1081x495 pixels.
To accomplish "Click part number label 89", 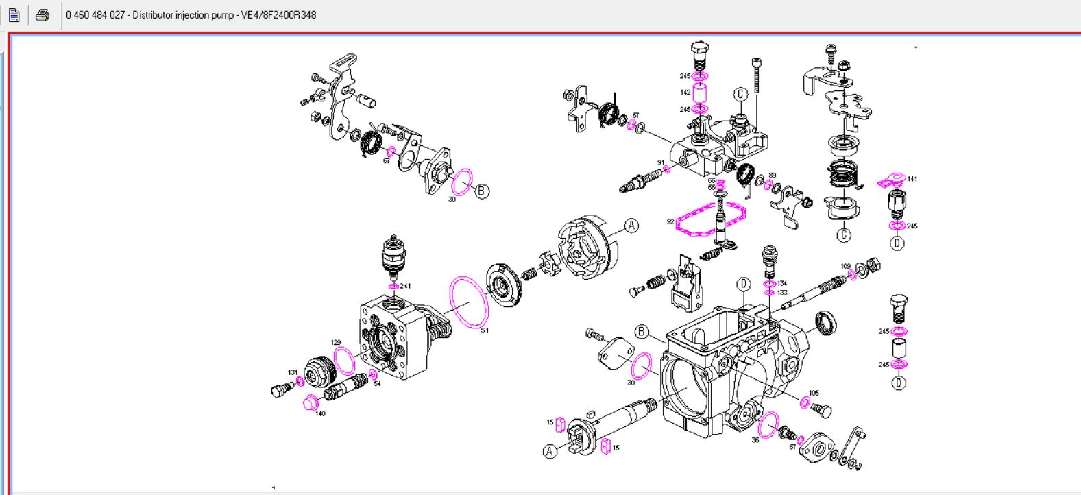I will pyautogui.click(x=772, y=176).
